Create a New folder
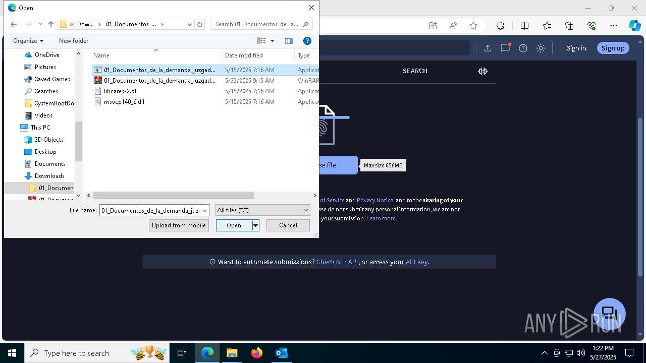This screenshot has height=363, width=646. pos(74,41)
